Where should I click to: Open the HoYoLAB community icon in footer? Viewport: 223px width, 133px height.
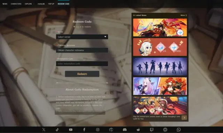point(111,130)
